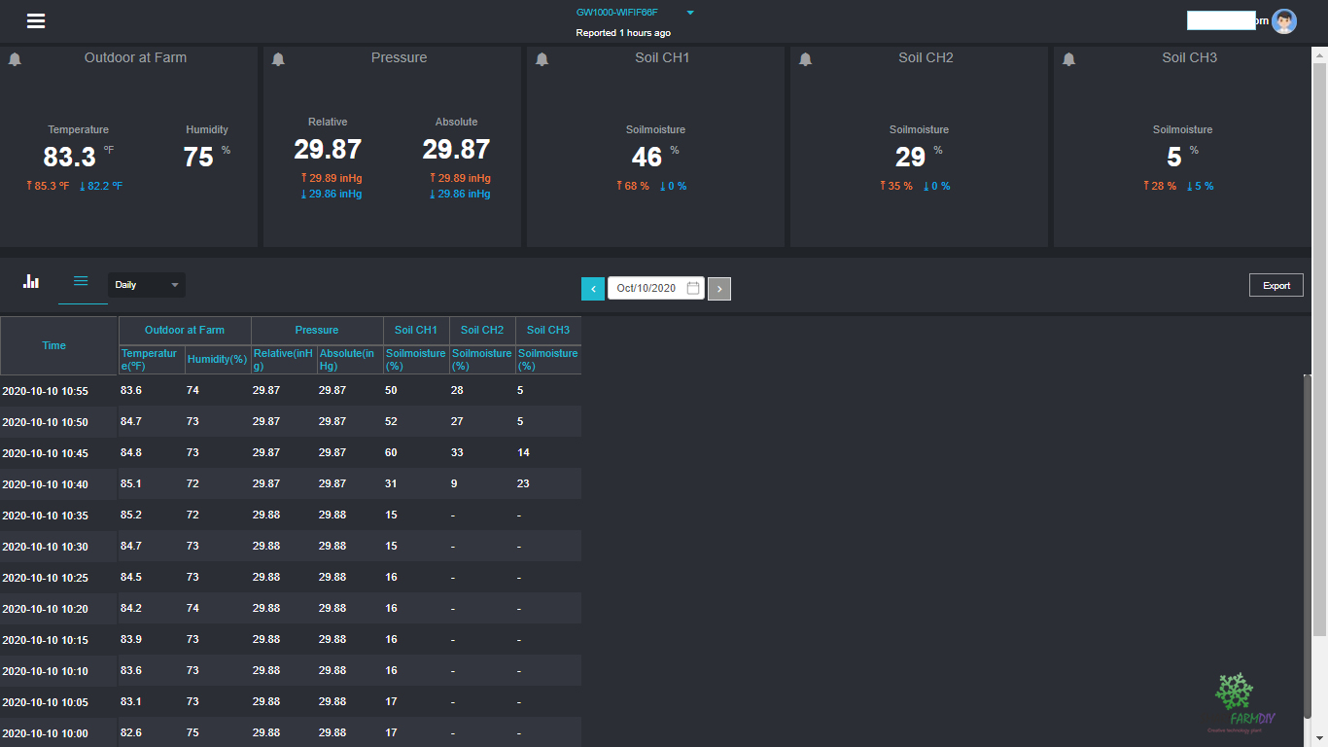Open the calendar date picker icon
The height and width of the screenshot is (747, 1328).
point(693,289)
